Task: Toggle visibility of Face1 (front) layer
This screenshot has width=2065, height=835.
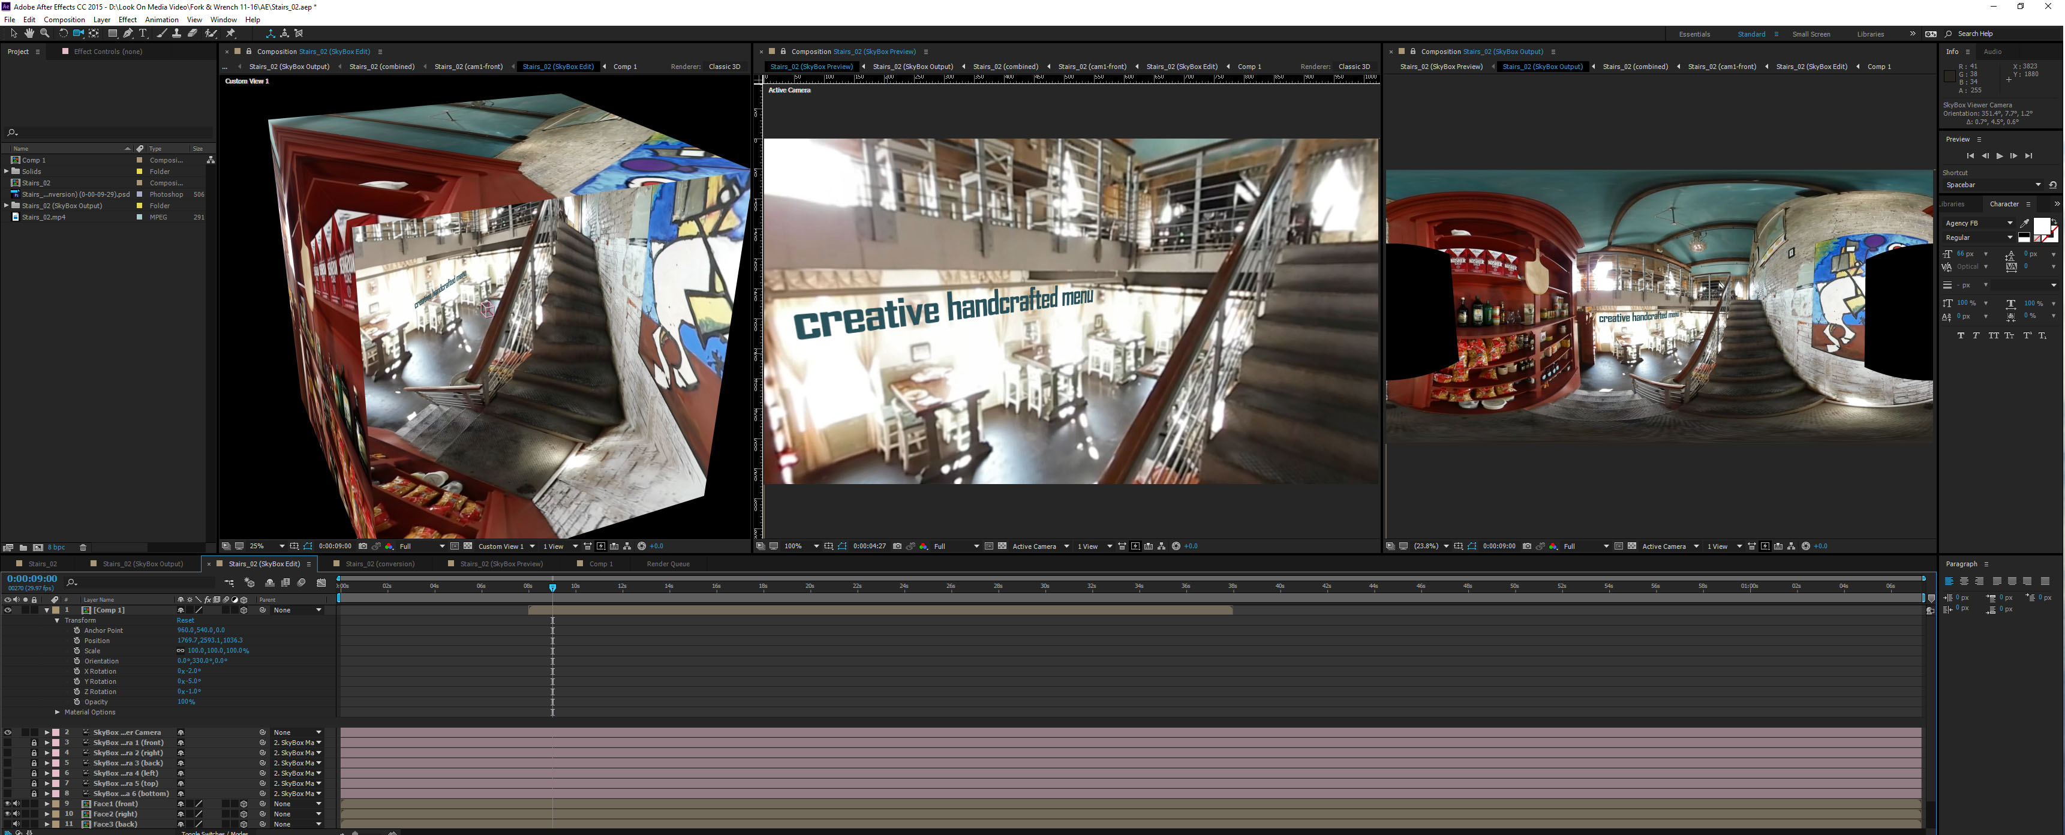Action: click(8, 804)
